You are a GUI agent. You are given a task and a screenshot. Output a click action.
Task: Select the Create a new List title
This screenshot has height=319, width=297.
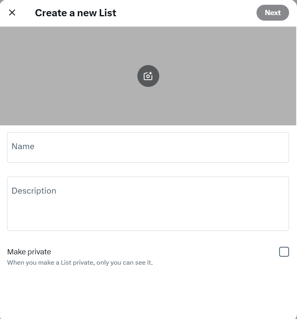pos(75,13)
